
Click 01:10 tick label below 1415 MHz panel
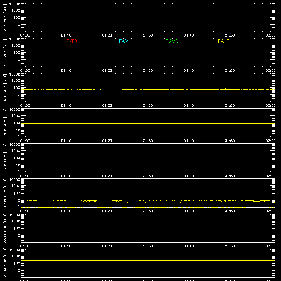click(x=66, y=141)
